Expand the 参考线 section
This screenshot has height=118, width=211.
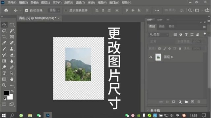pyautogui.click(x=148, y=110)
